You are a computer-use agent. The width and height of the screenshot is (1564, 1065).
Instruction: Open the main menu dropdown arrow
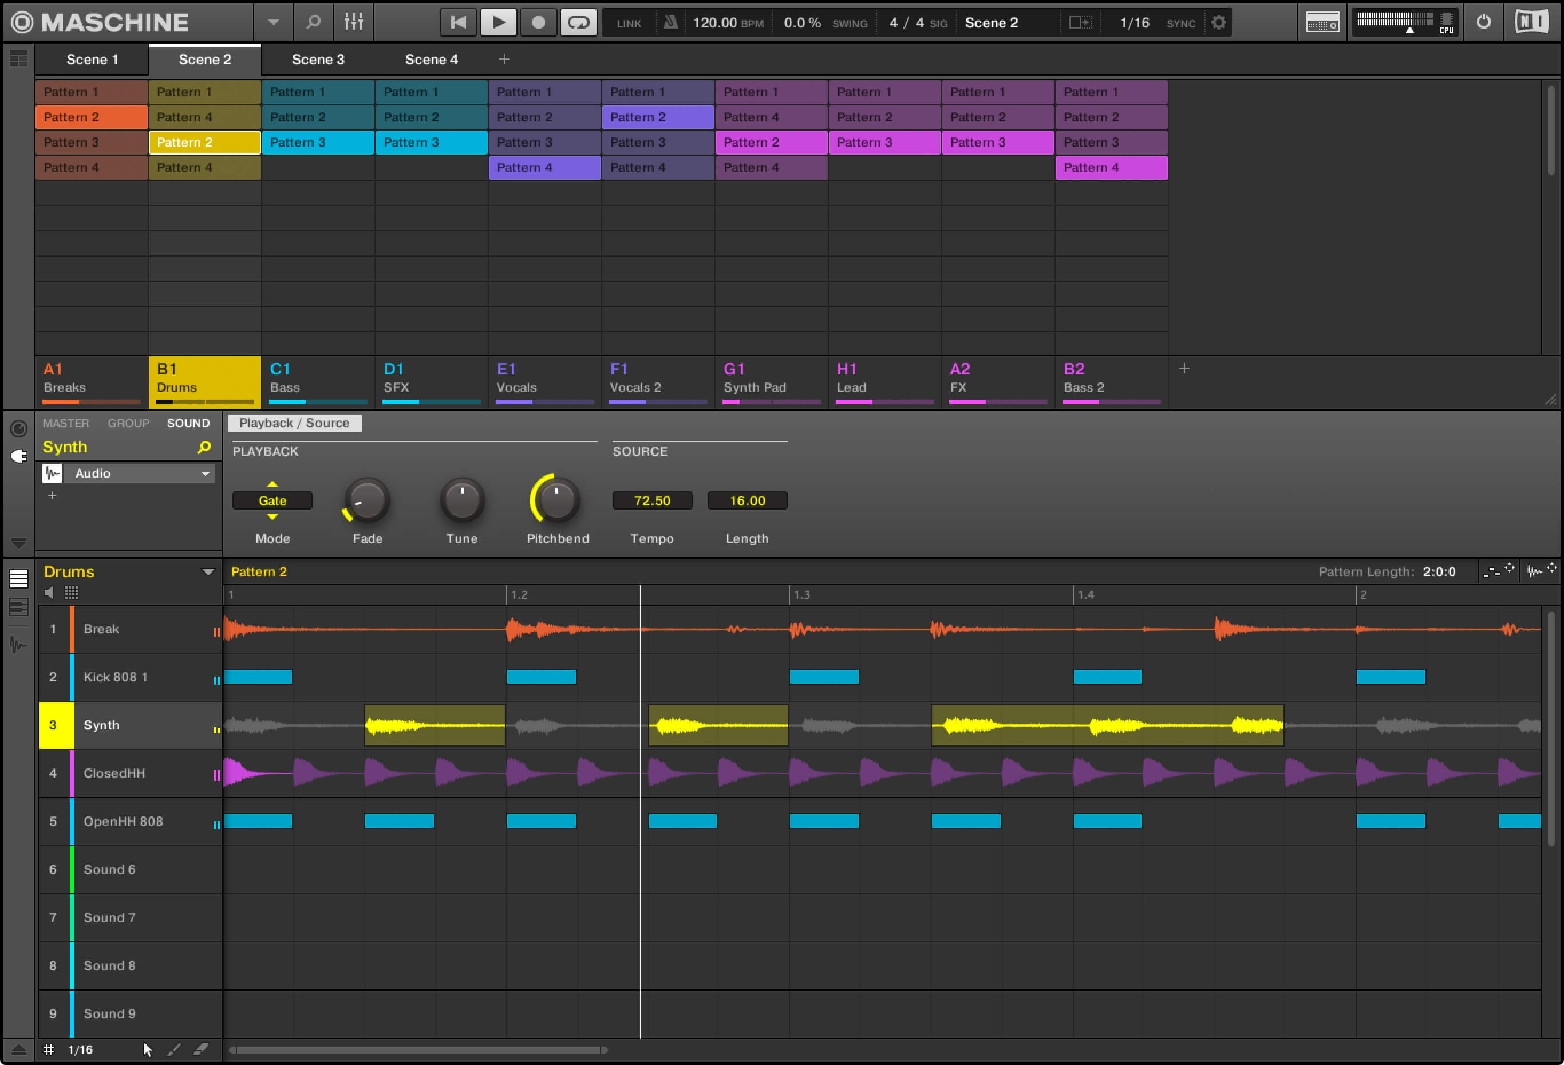click(x=273, y=22)
